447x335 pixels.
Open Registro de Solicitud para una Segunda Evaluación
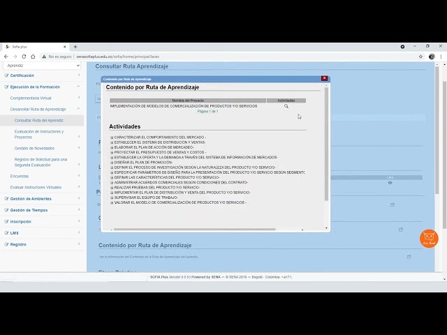click(x=43, y=163)
